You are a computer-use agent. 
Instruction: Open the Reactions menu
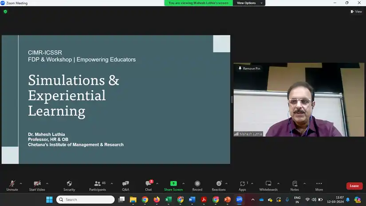coord(218,184)
